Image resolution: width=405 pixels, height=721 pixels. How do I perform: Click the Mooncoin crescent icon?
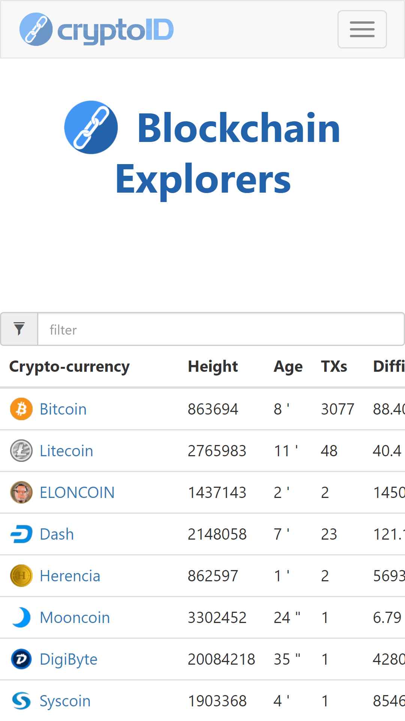pos(21,617)
